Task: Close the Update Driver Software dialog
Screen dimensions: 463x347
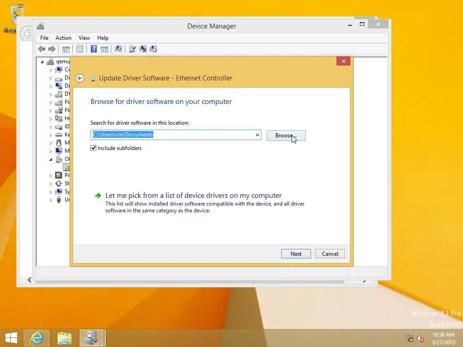Action: 343,61
